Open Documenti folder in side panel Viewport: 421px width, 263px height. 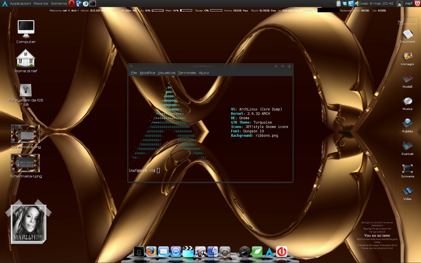[408, 36]
